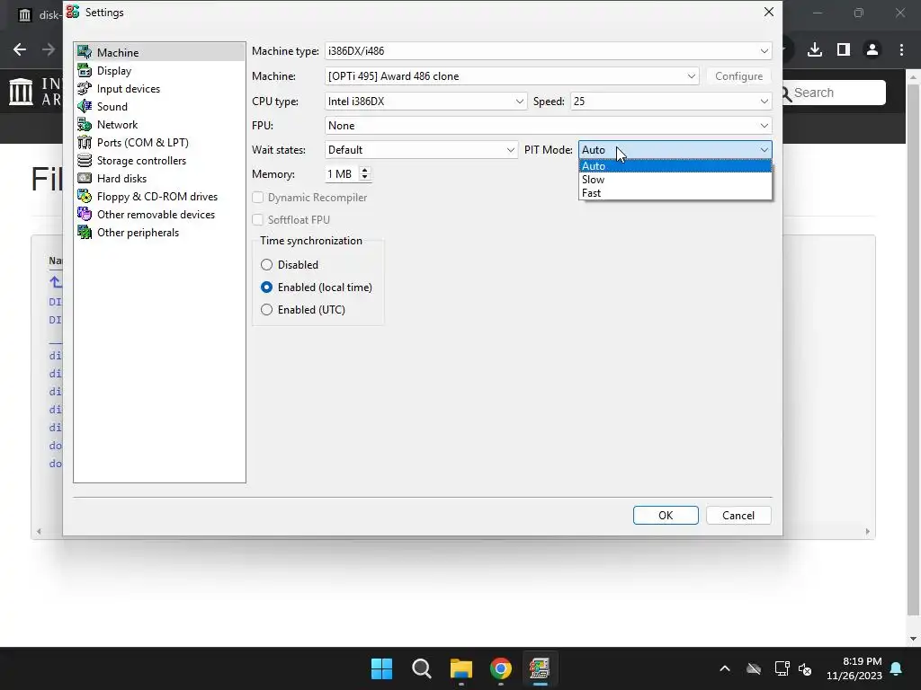Collapse the PIT Mode combo box
This screenshot has height=690, width=921.
pos(675,150)
